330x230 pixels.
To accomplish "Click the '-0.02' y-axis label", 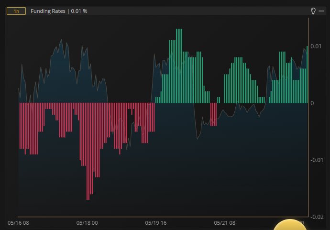I will tap(317, 217).
